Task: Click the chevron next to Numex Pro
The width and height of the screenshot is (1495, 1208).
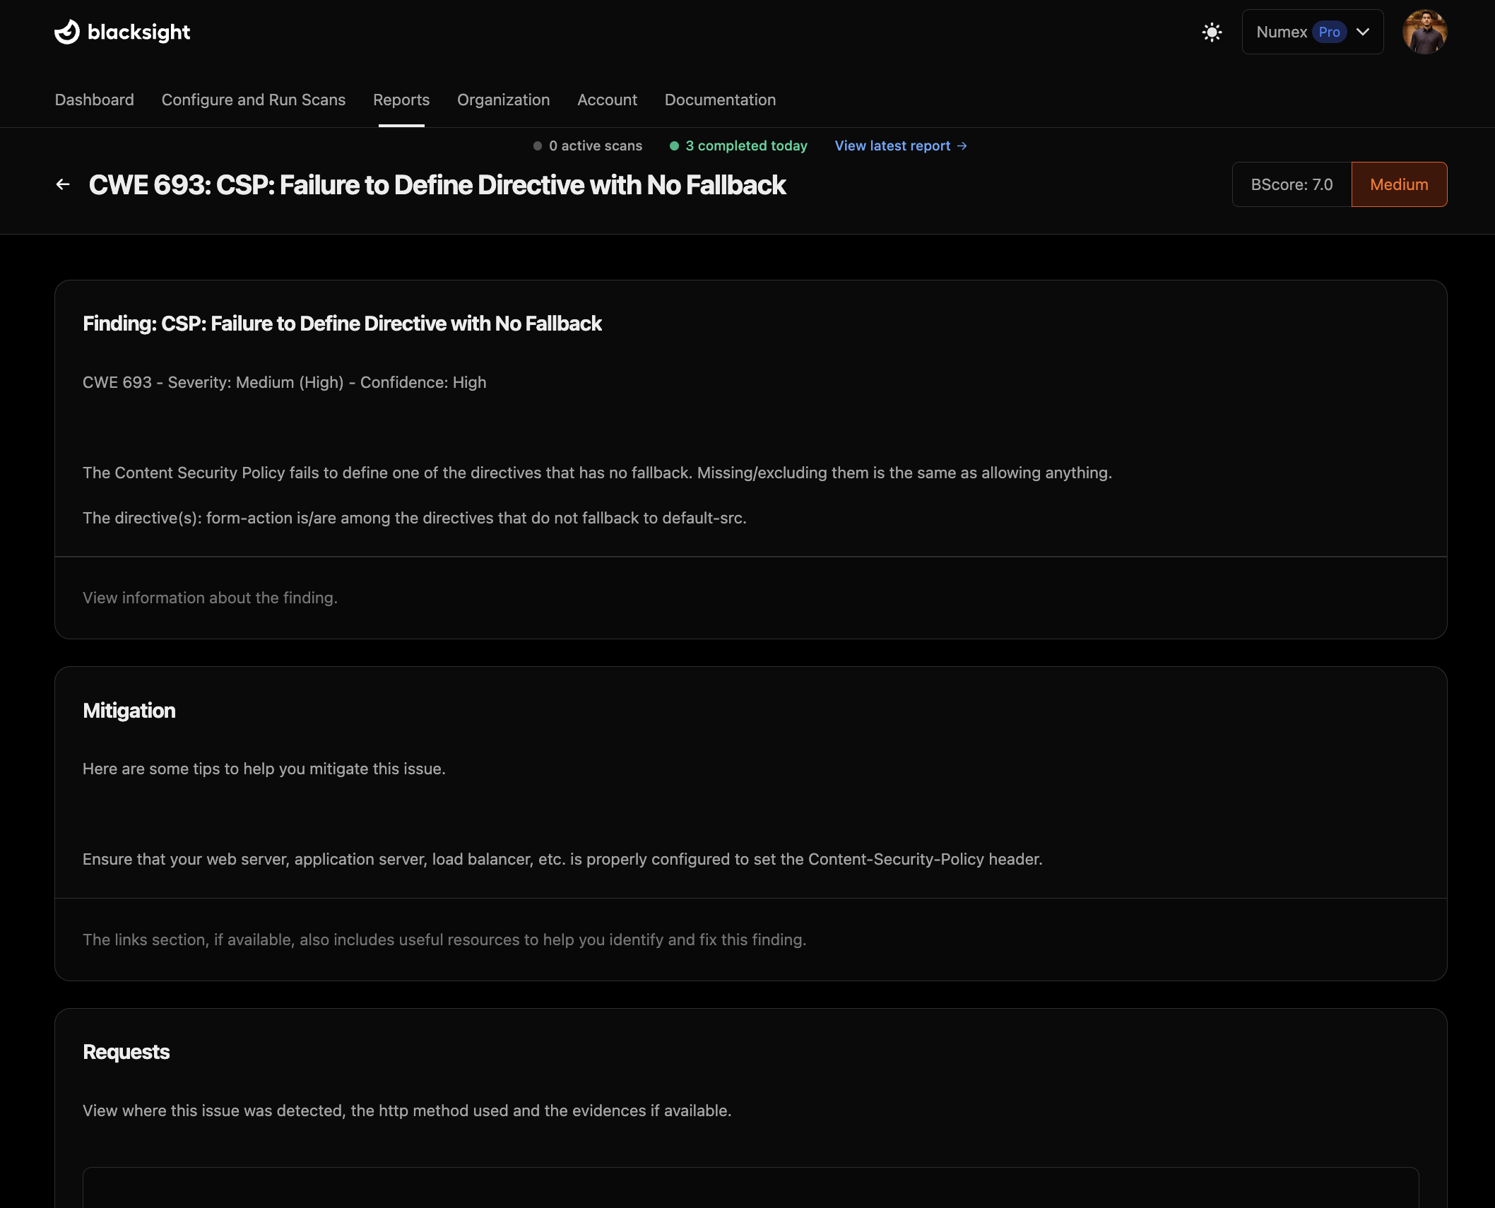Action: [x=1363, y=32]
